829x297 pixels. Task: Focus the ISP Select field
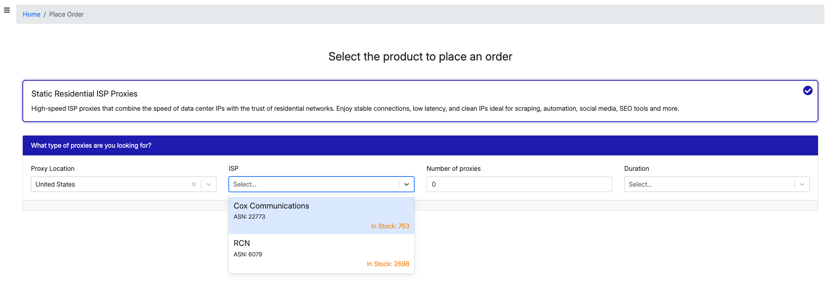pos(313,184)
